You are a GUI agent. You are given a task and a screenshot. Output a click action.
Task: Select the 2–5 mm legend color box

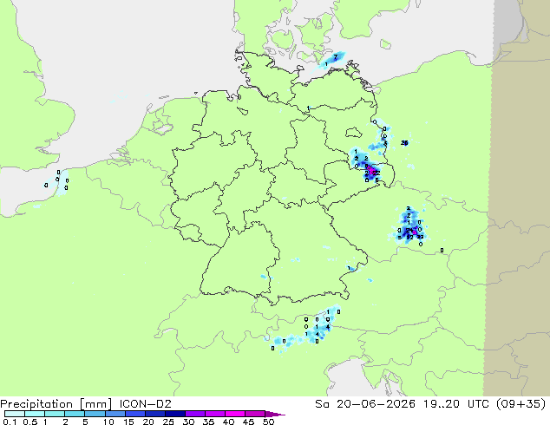coord(75,414)
